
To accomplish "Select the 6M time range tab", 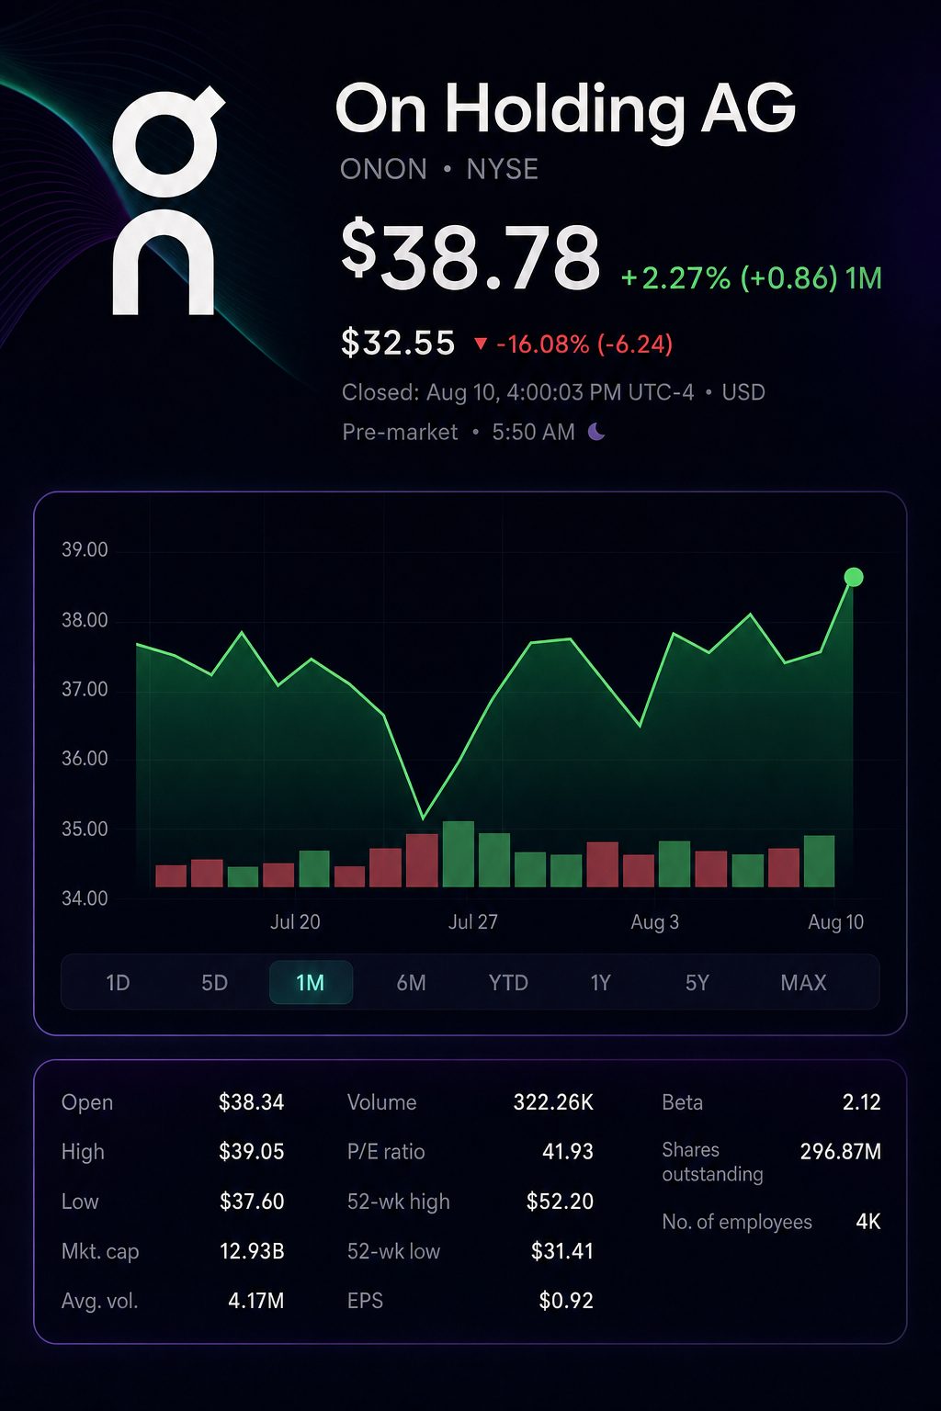I will point(411,983).
